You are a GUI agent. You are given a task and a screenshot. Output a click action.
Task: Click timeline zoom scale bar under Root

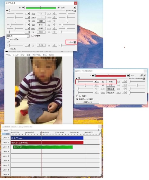click(6, 134)
